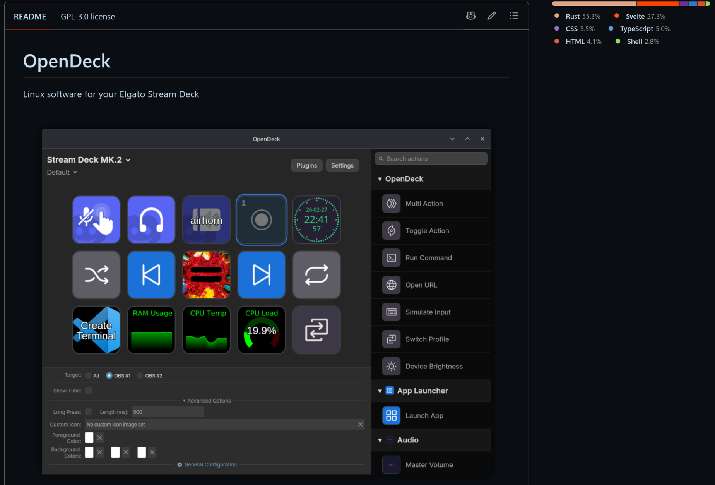Open the Default profile dropdown
The height and width of the screenshot is (485, 715).
pyautogui.click(x=62, y=172)
